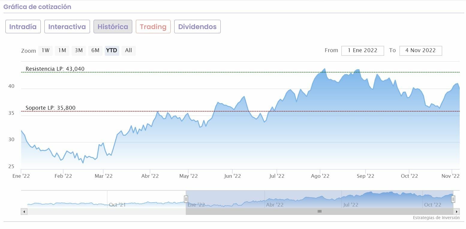466x229 pixels.
Task: Click the Oct '21 area in the navigator
Action: pyautogui.click(x=117, y=205)
